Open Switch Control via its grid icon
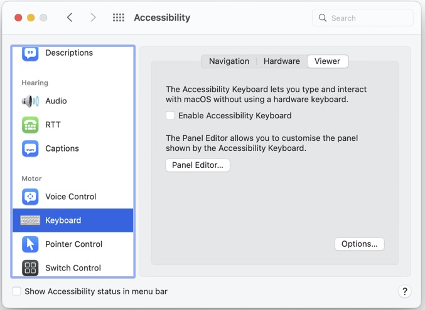The width and height of the screenshot is (425, 310). coord(30,268)
